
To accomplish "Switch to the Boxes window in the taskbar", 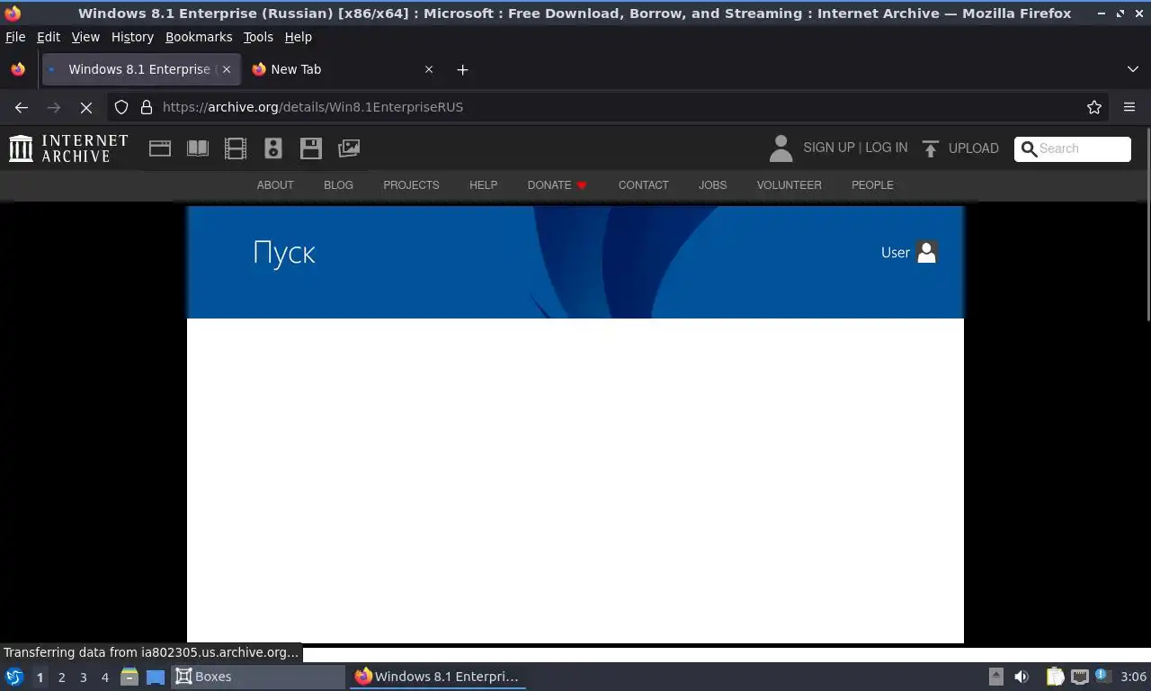I will pos(259,677).
